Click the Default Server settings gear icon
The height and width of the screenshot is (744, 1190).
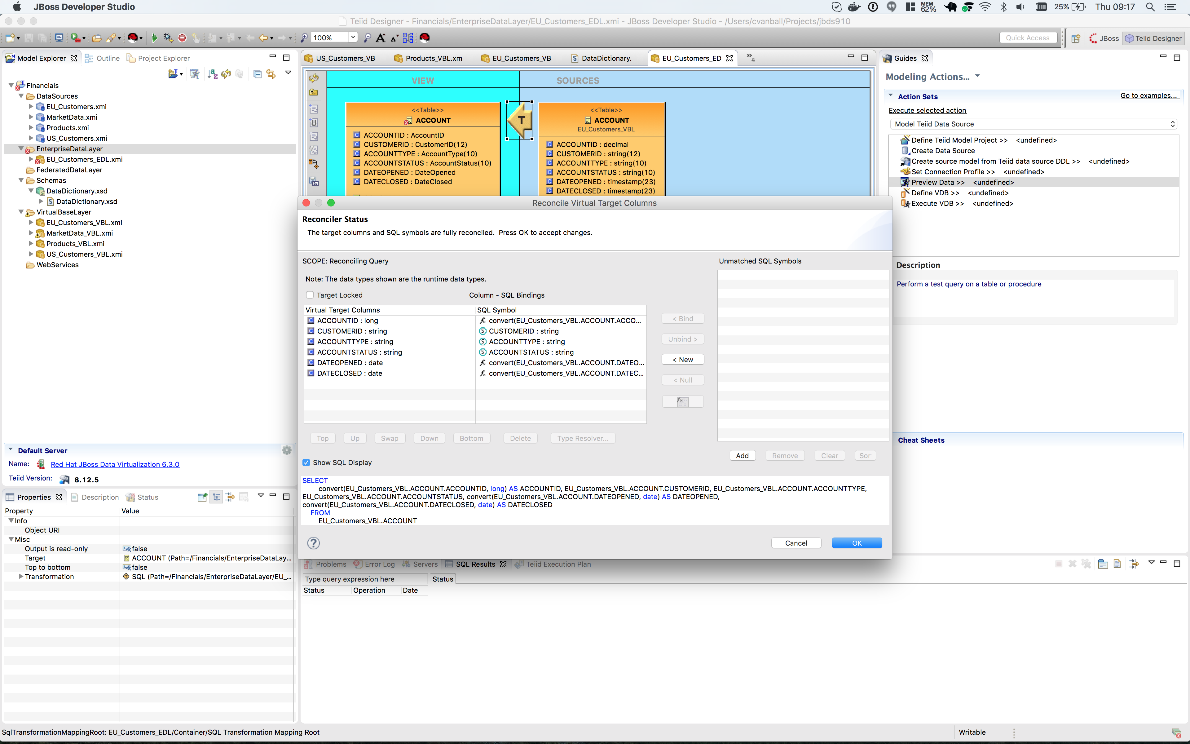click(x=287, y=450)
